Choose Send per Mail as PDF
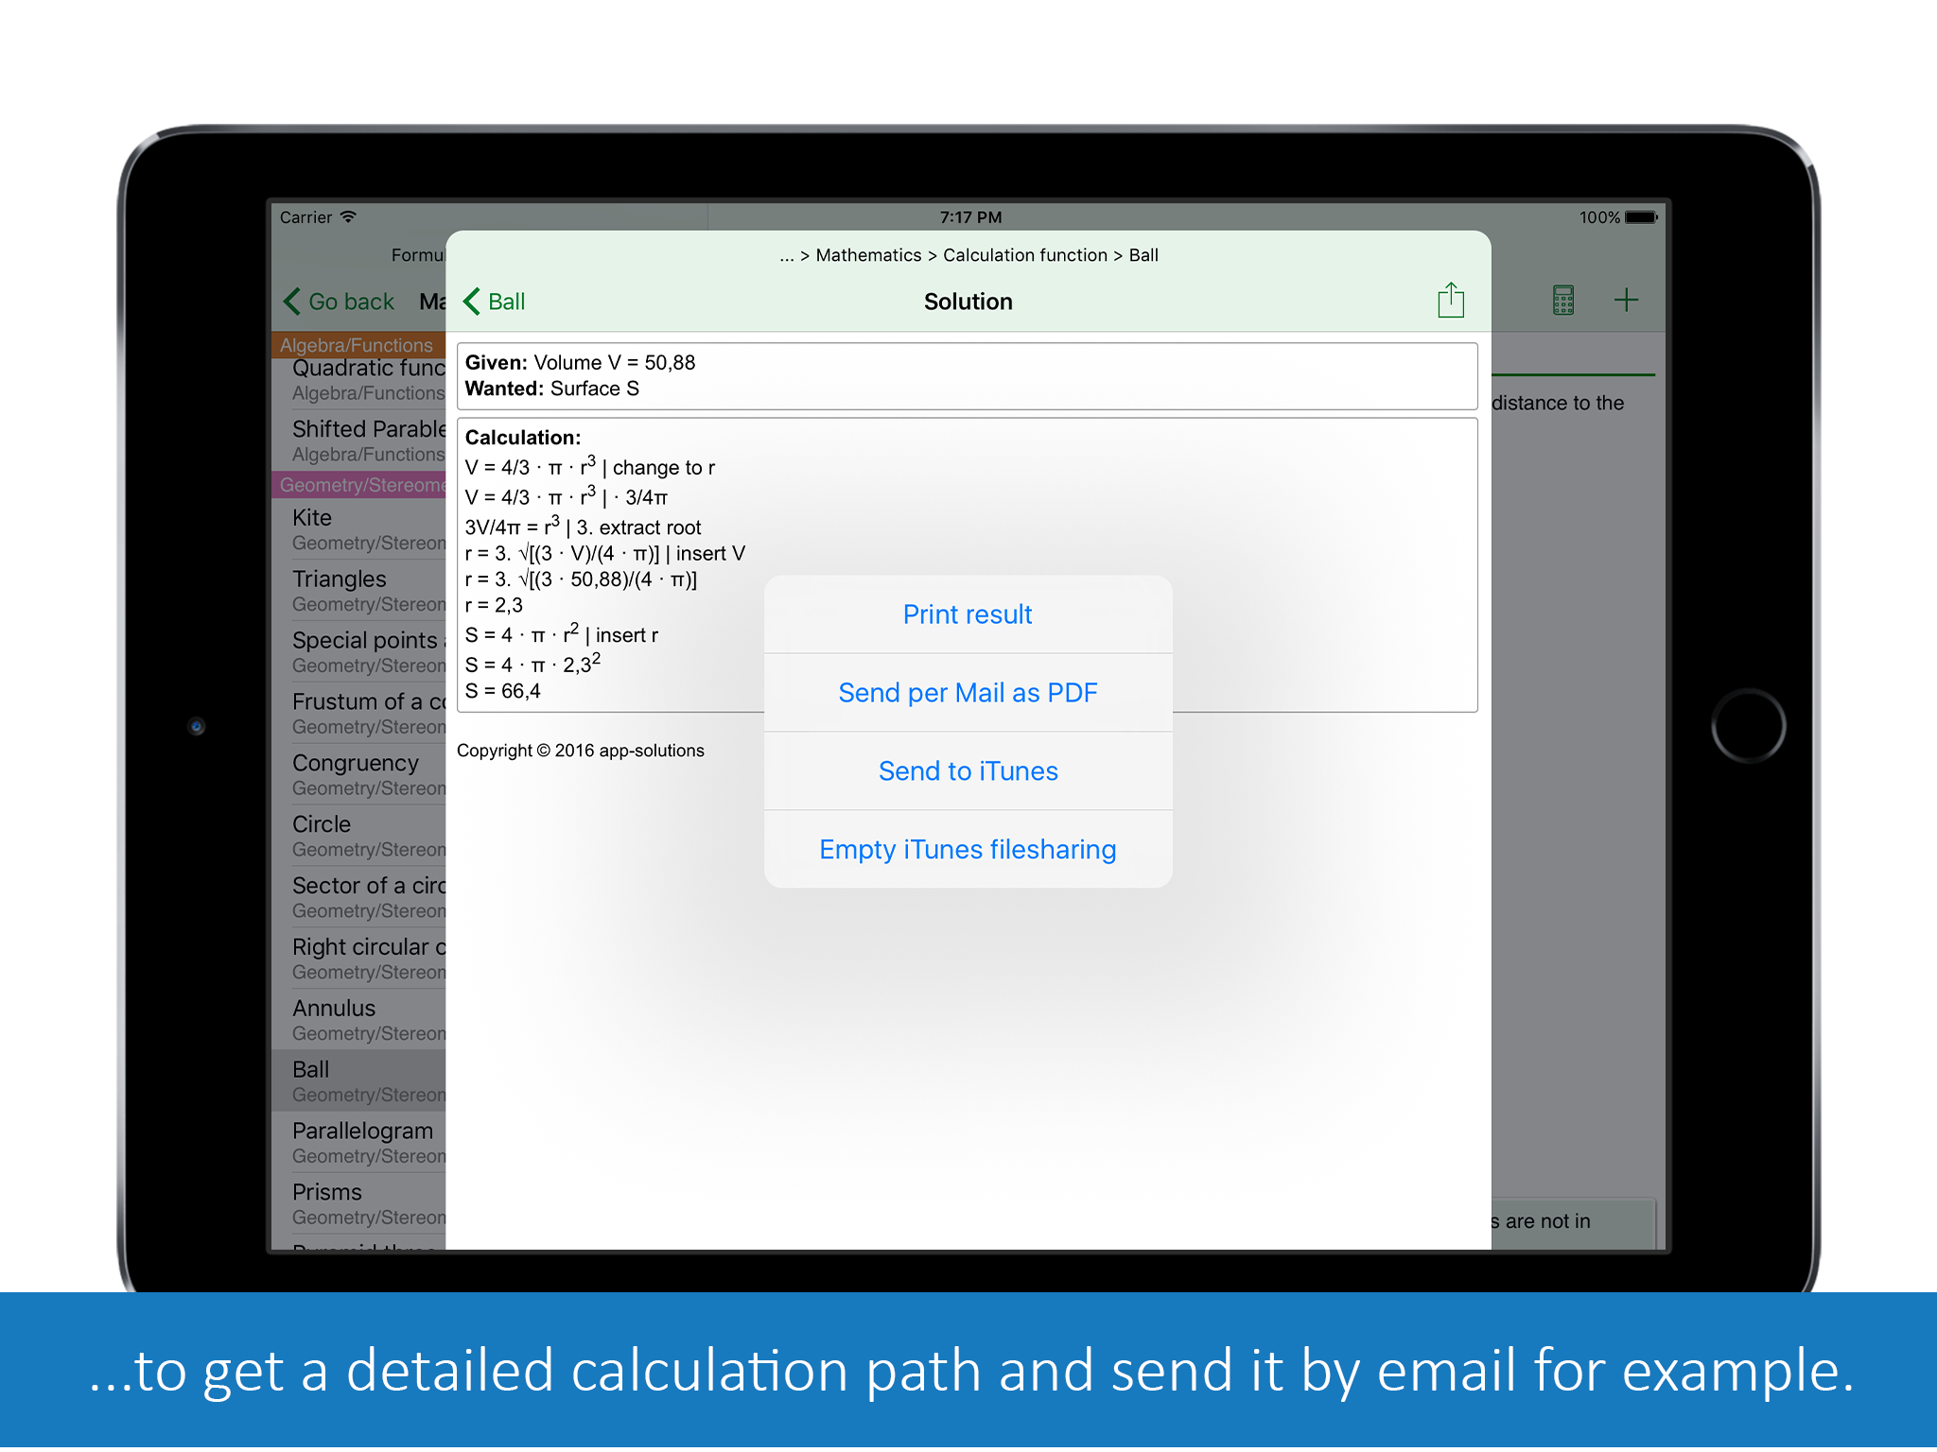 [x=968, y=693]
